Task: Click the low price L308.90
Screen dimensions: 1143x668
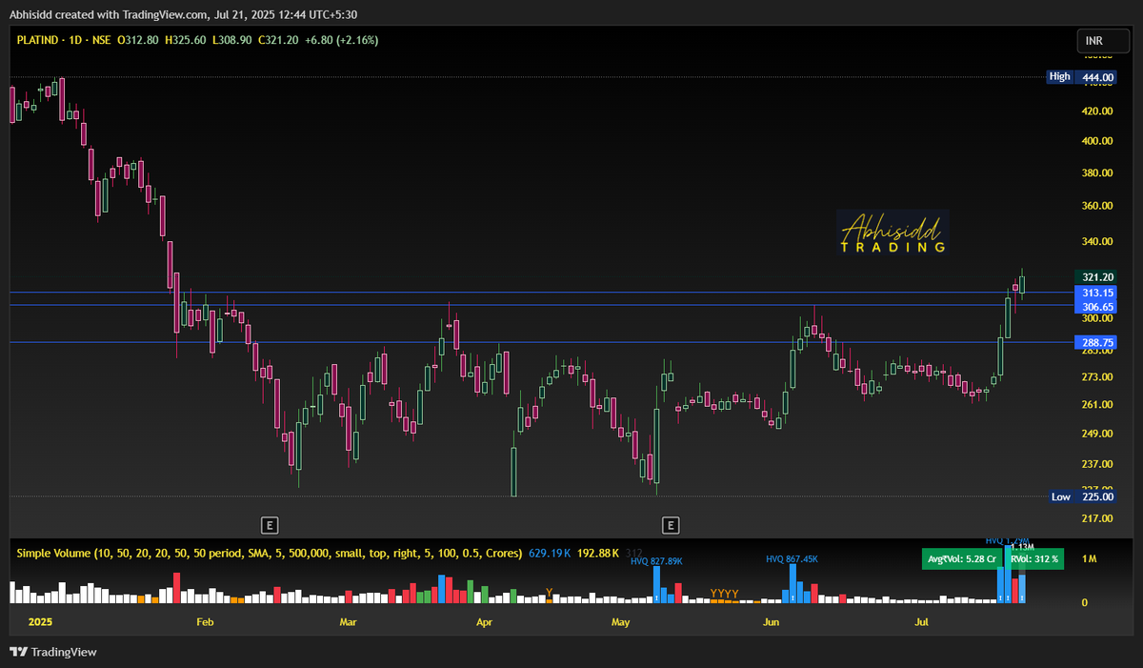Action: [231, 39]
